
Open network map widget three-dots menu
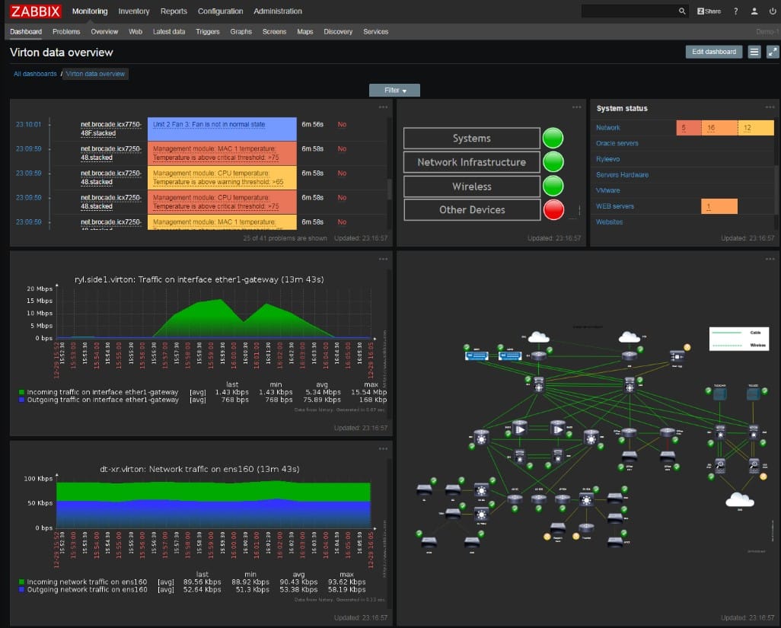tap(770, 259)
